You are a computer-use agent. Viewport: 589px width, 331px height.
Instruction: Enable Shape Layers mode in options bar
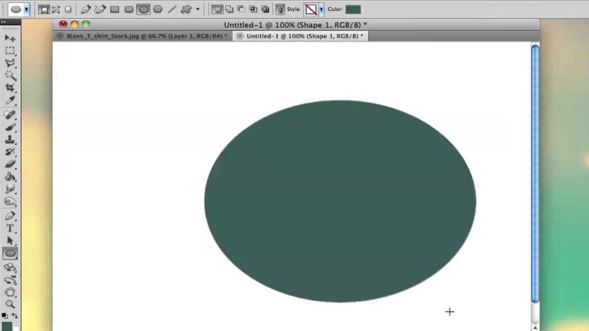[44, 9]
